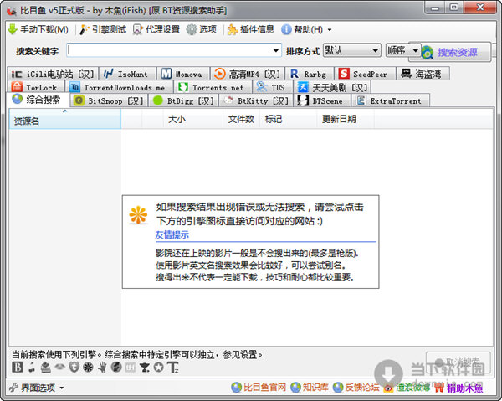
Task: Click the Tz engine icon
Action: (x=173, y=367)
